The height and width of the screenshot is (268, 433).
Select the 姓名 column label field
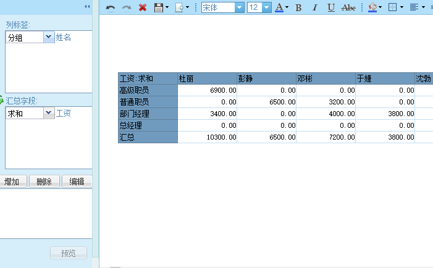click(63, 37)
